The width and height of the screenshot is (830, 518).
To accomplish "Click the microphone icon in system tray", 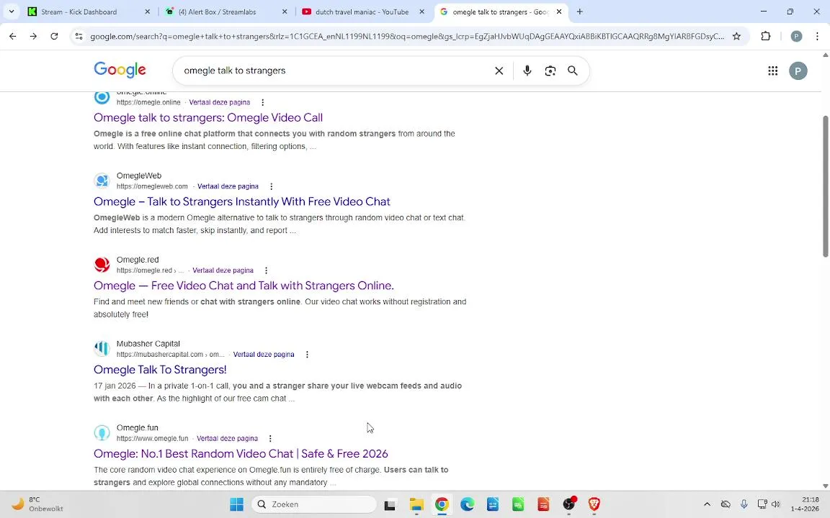I will [744, 504].
